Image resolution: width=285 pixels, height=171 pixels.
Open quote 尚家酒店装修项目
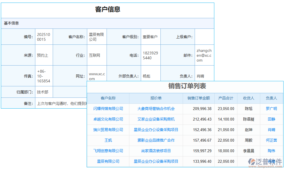(156, 151)
